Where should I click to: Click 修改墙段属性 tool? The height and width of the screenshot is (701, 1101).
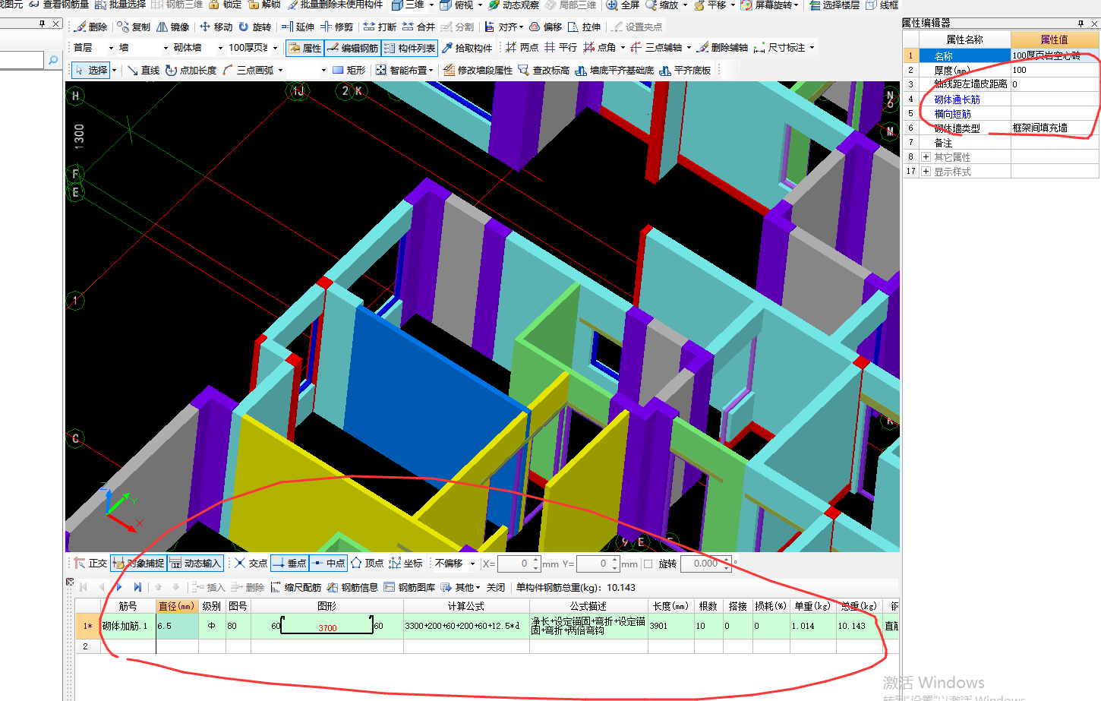coord(478,70)
